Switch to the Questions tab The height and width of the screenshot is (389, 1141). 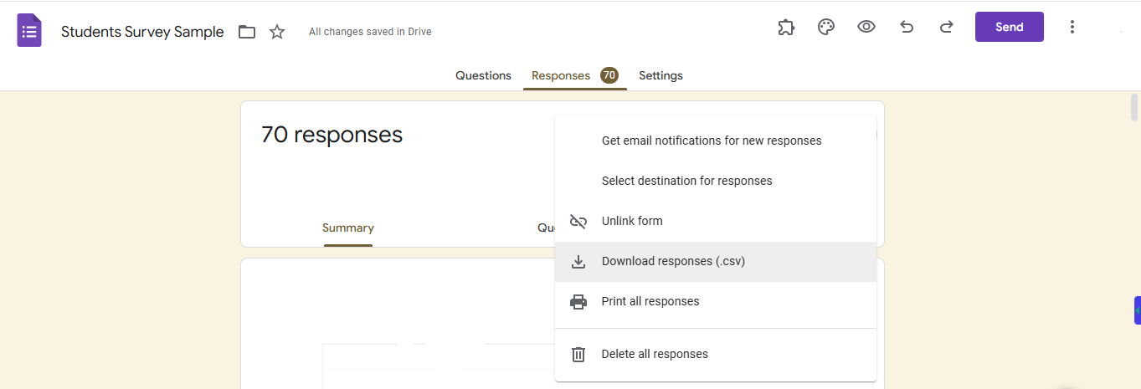(x=483, y=75)
